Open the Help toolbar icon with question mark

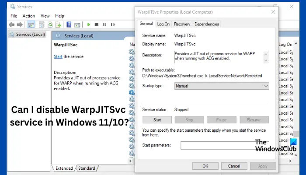pos(69,24)
